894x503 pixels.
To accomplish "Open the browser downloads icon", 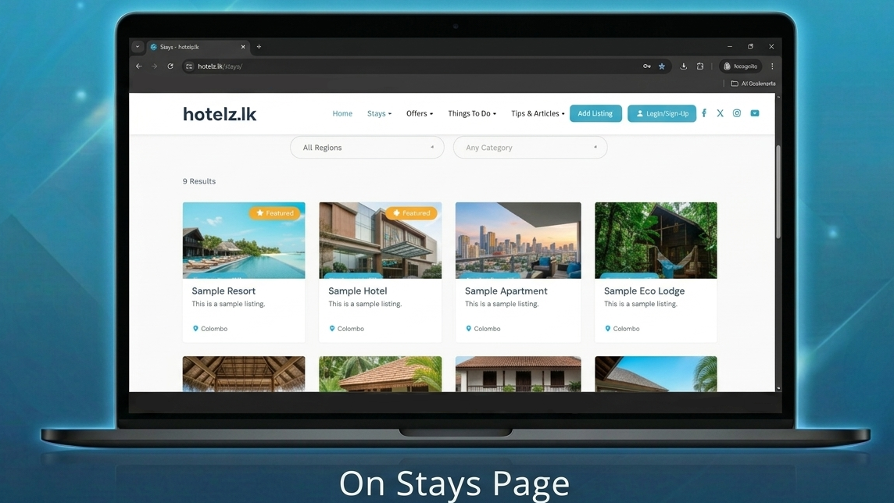I will [684, 66].
